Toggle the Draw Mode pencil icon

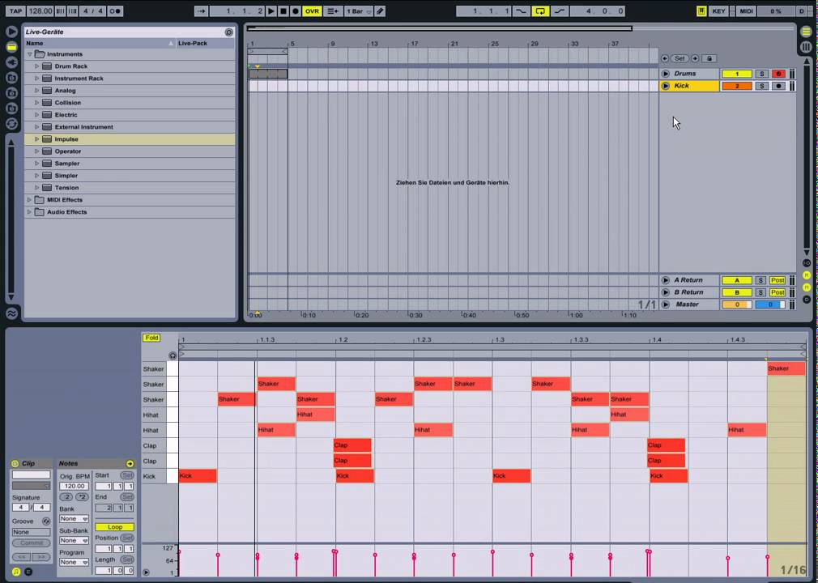[x=381, y=11]
